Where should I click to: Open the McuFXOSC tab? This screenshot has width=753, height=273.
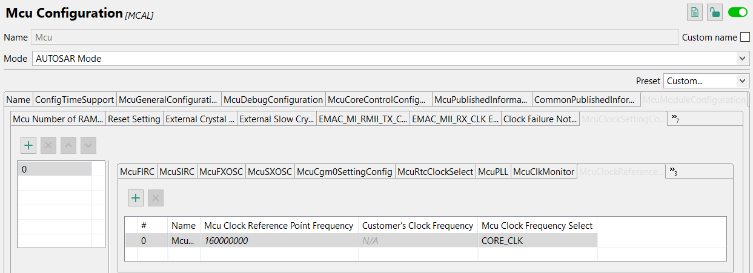tap(221, 172)
